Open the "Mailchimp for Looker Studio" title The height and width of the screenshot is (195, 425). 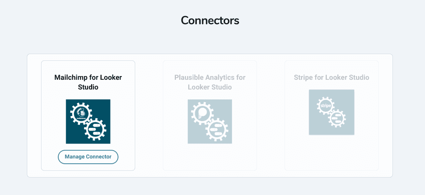(x=88, y=82)
